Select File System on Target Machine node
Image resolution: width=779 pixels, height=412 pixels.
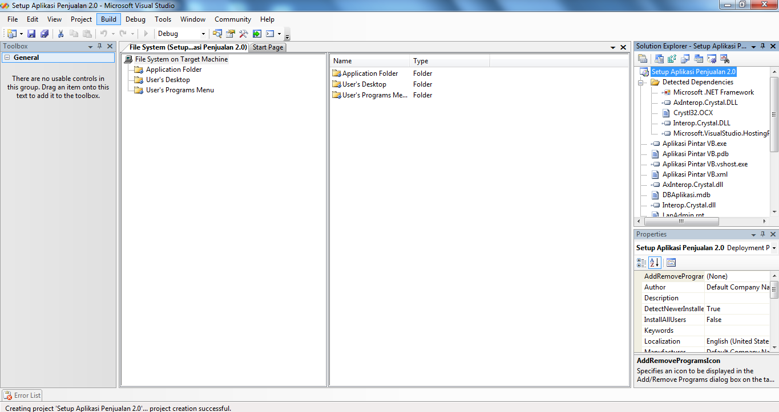[x=181, y=59]
